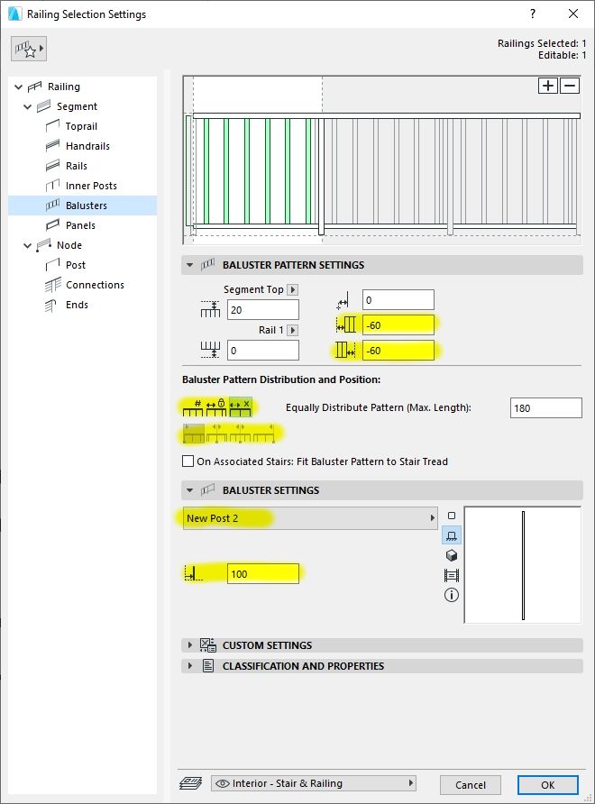Collapse the Segment tree node
The image size is (595, 804).
coord(28,106)
